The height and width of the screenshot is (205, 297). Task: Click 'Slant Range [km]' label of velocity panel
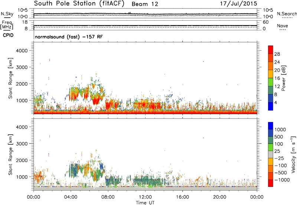click(10, 155)
